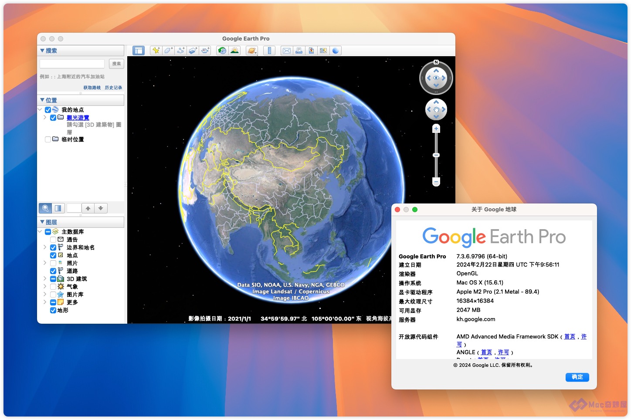
Task: Click the N north indicator on compass
Action: pyautogui.click(x=436, y=62)
